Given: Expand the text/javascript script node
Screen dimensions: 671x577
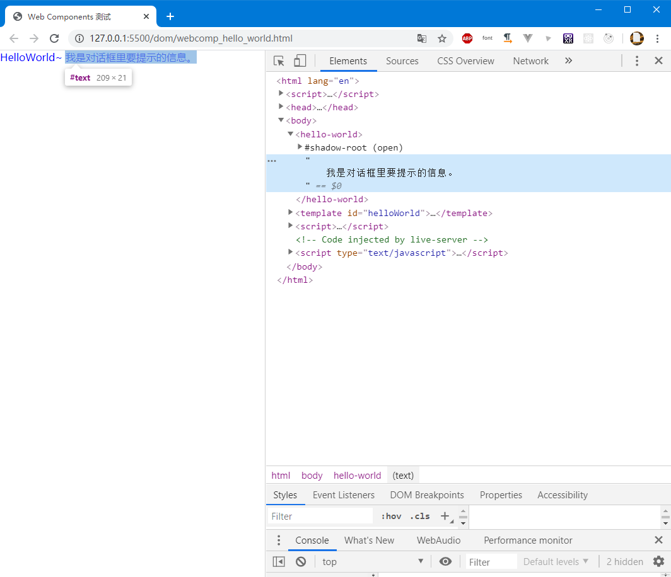Looking at the screenshot, I should point(290,252).
